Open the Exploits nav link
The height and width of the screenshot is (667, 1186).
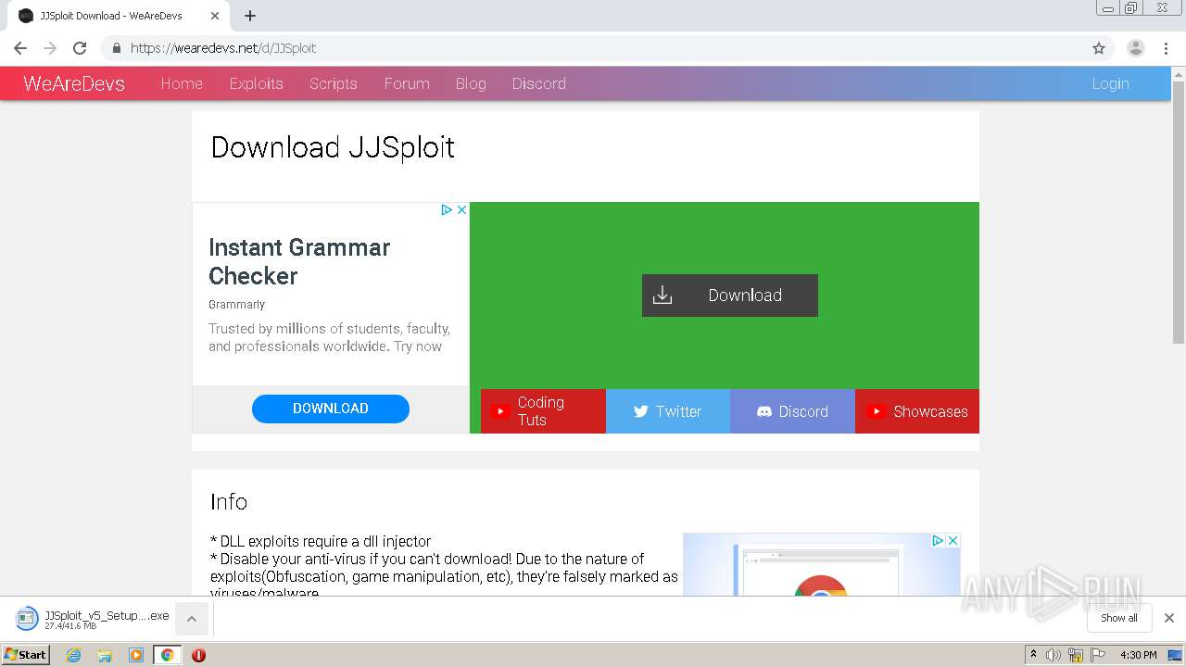click(x=256, y=83)
